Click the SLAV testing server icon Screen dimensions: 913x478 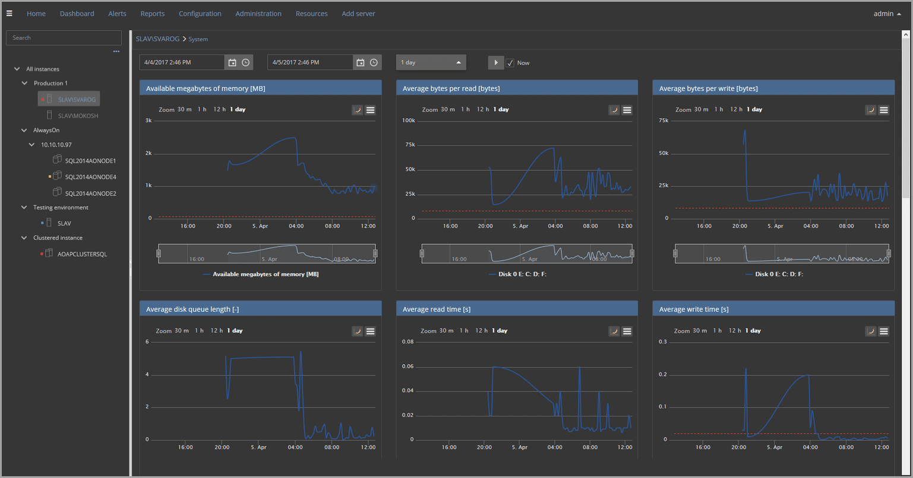[x=49, y=222]
